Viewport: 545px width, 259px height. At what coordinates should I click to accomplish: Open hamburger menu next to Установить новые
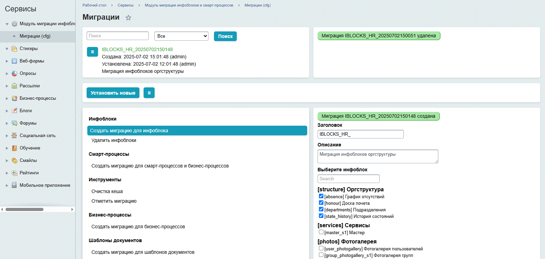tap(149, 93)
